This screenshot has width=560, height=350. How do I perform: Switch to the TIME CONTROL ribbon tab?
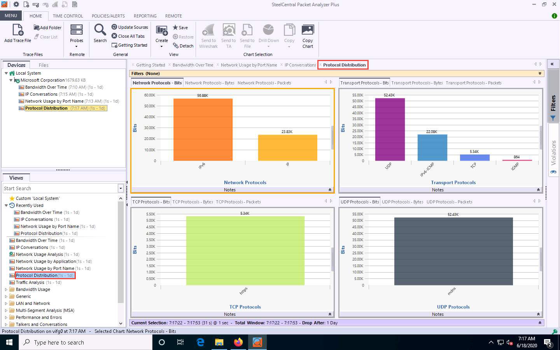pyautogui.click(x=68, y=16)
